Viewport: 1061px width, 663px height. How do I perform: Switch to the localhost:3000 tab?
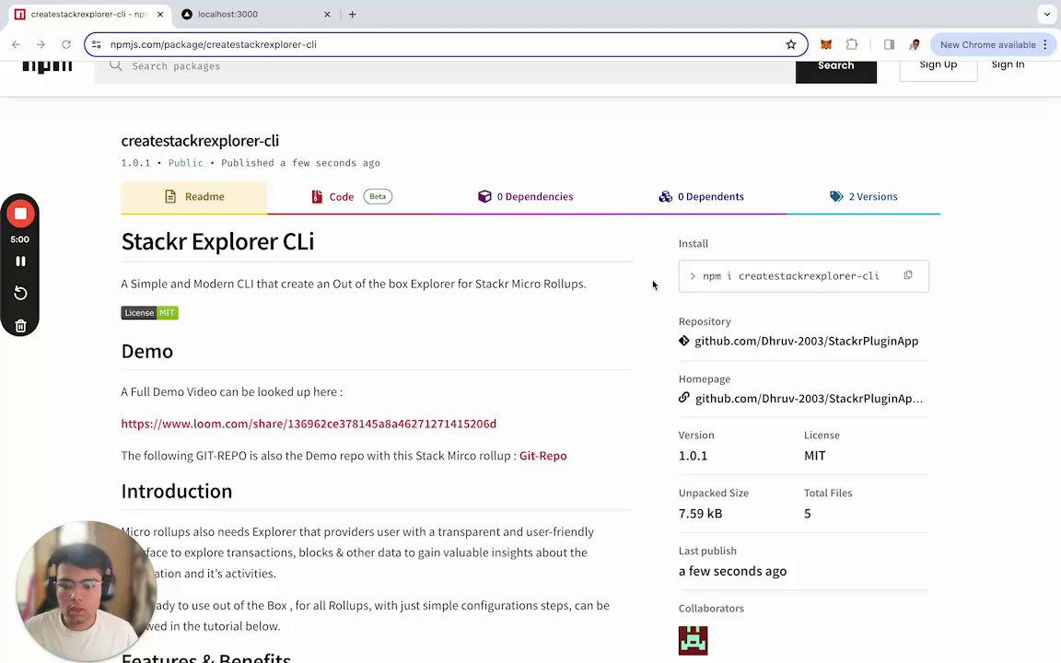256,14
